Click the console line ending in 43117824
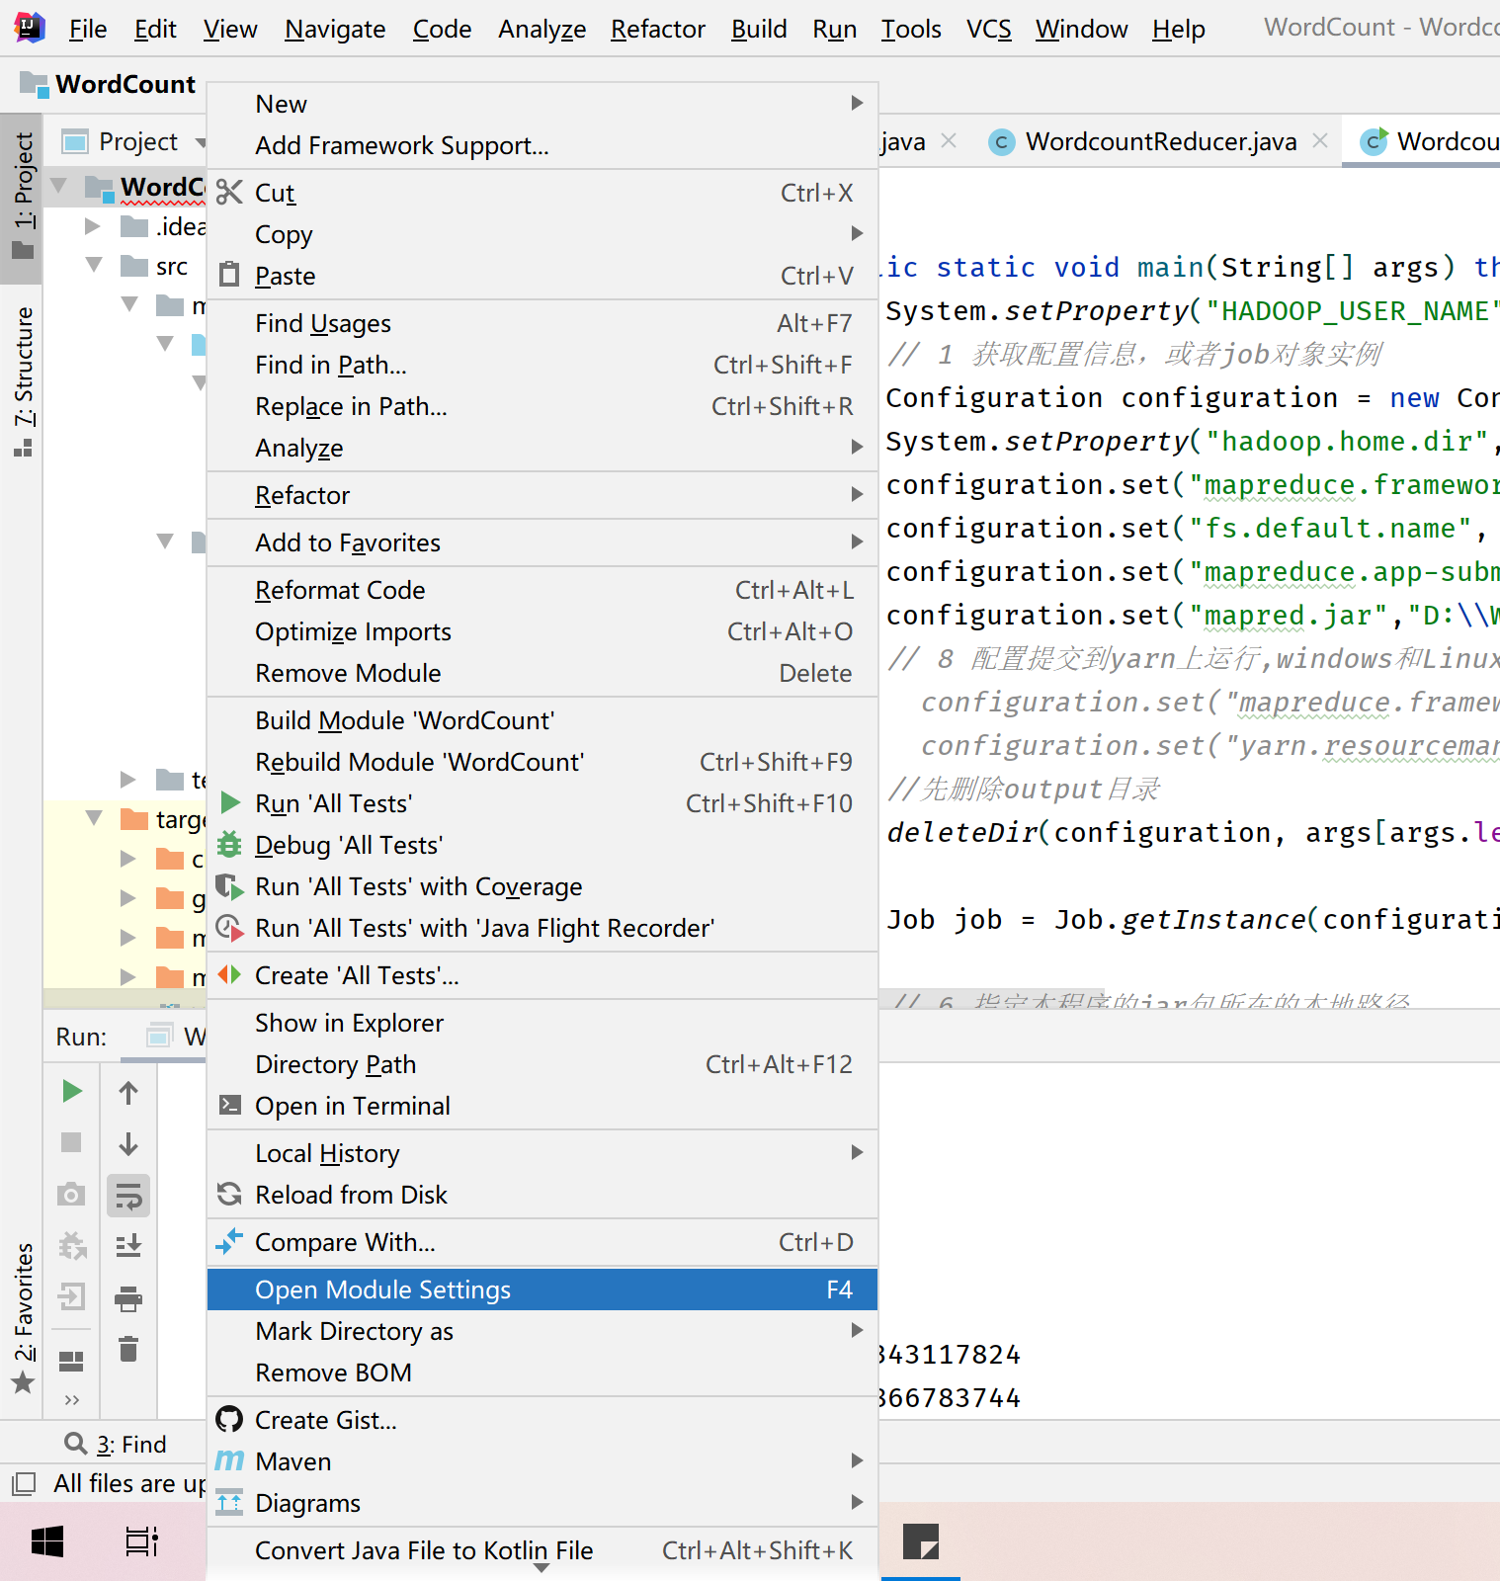This screenshot has height=1581, width=1500. [950, 1355]
